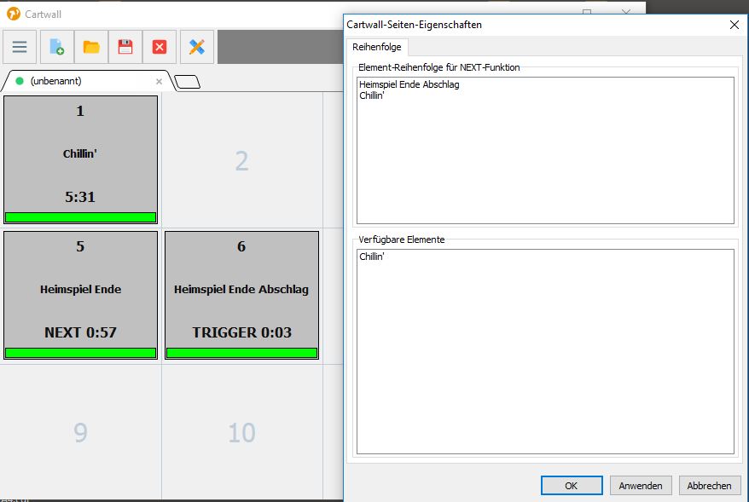This screenshot has height=502, width=749.
Task: Trigger cart 5 Heimspiel Ende
Action: pyautogui.click(x=80, y=290)
